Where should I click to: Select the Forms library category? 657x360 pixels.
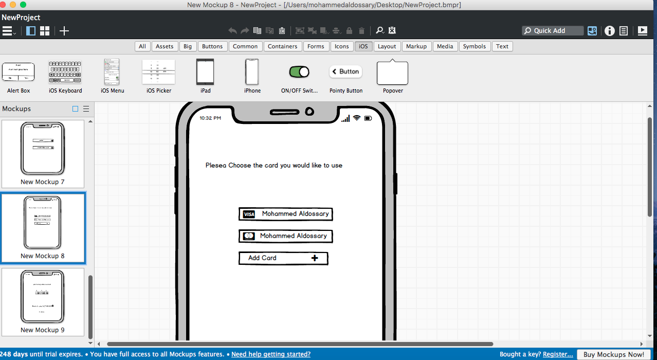tap(316, 46)
